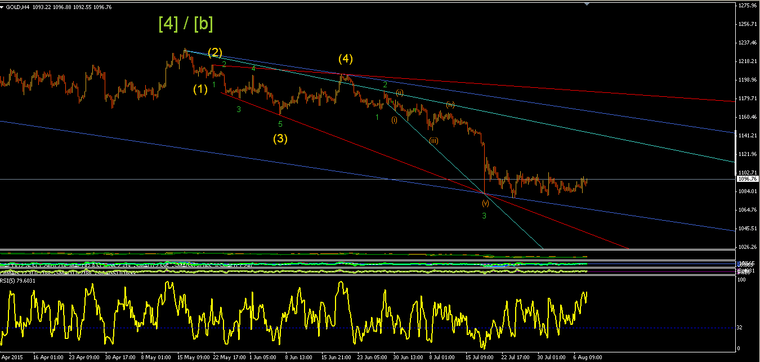The image size is (760, 362).
Task: Select the yellow (1) wave label
Action: tap(200, 88)
